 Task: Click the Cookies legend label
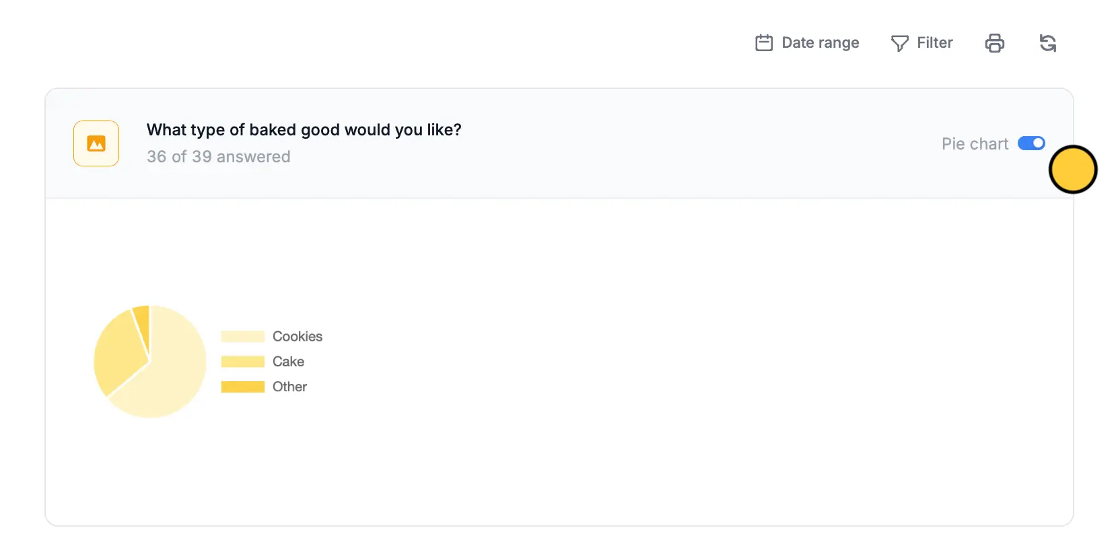(296, 336)
